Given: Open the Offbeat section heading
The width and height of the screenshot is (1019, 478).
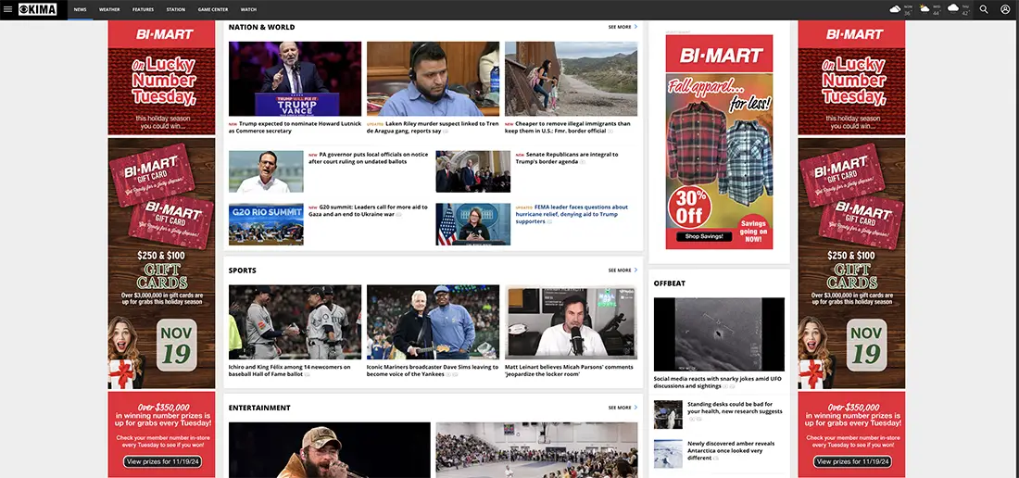Looking at the screenshot, I should 670,283.
